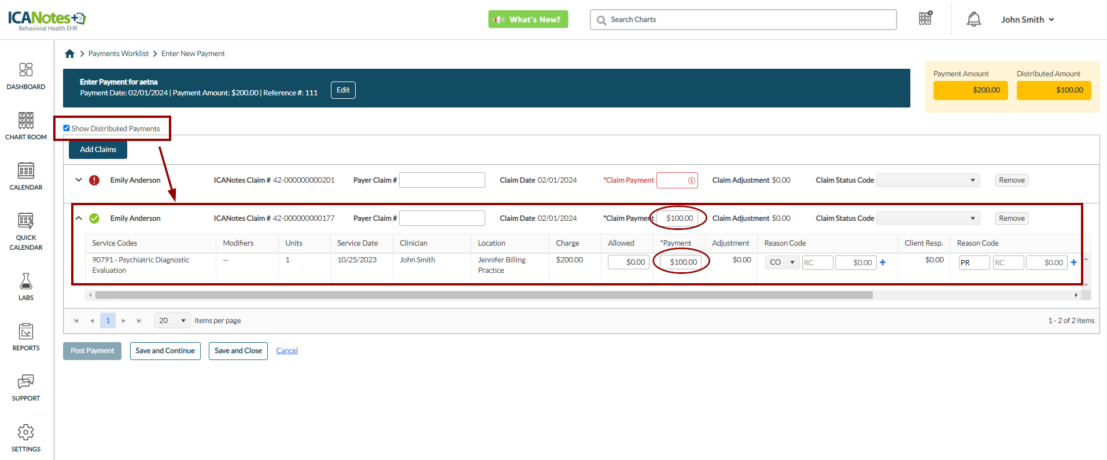Click Edit on the payment header
This screenshot has width=1107, height=460.
[x=343, y=90]
